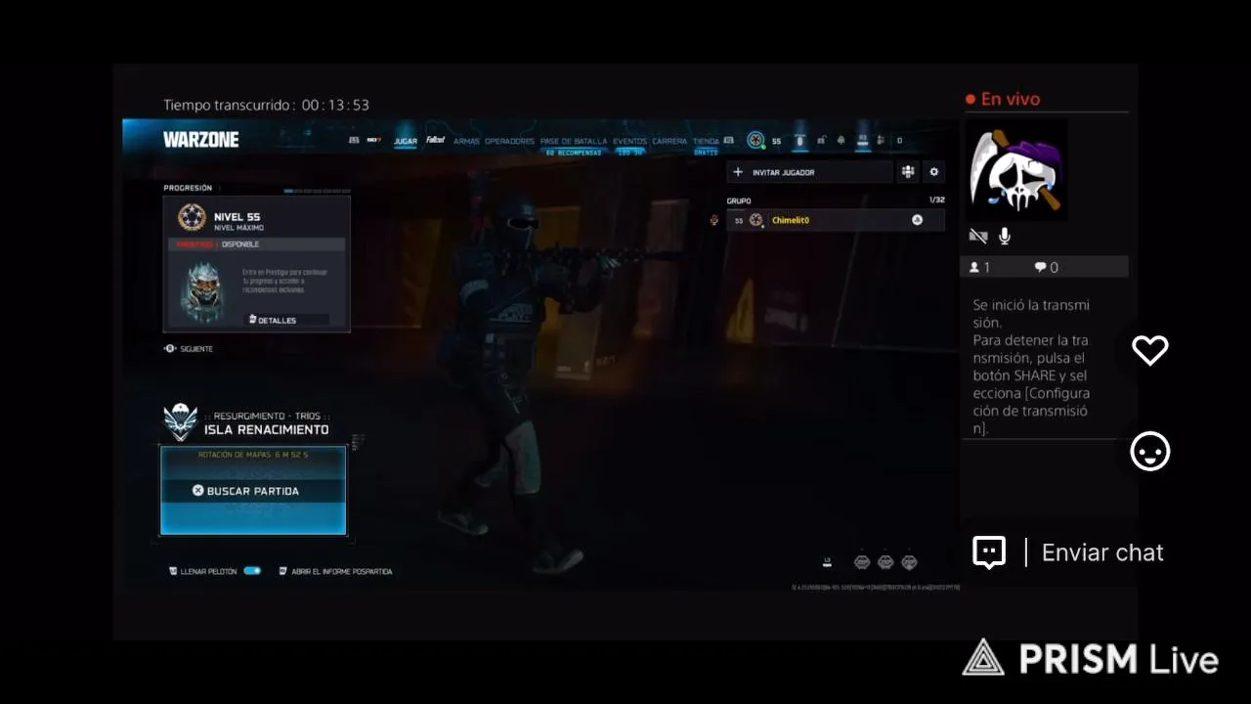Select ISLA RENACIMIENTO mode title
The height and width of the screenshot is (704, 1251).
pyautogui.click(x=267, y=429)
